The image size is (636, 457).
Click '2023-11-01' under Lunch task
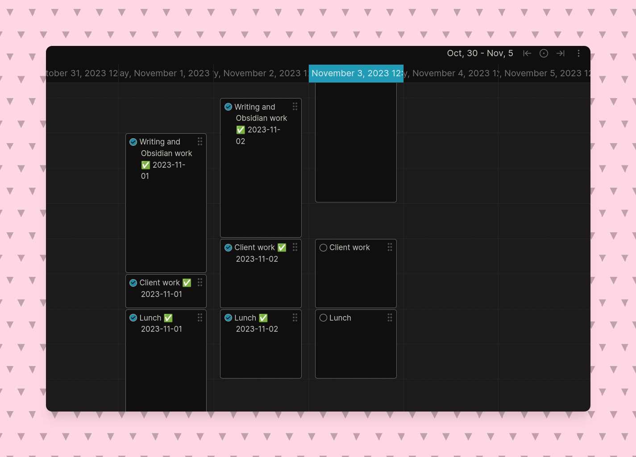tap(162, 329)
